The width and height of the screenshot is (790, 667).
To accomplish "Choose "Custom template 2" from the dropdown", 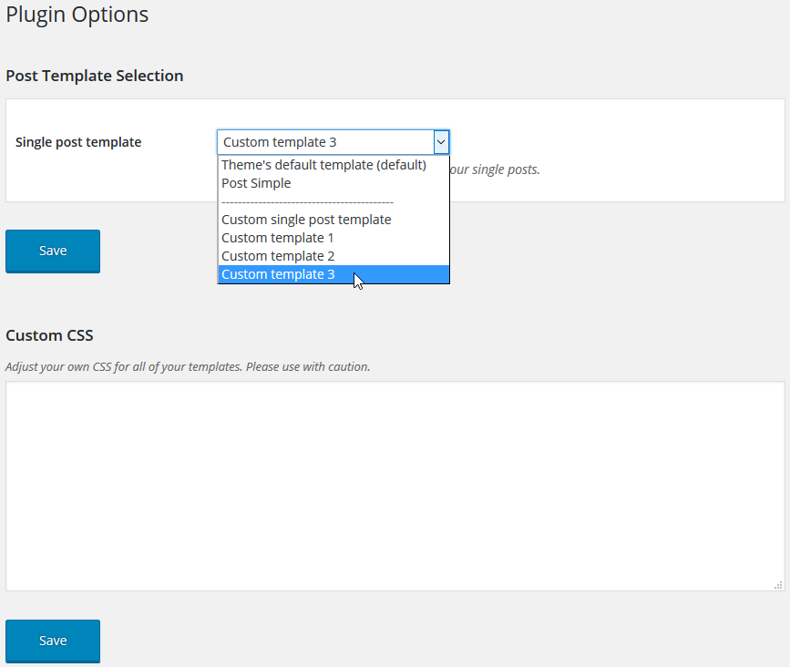I will pos(278,256).
